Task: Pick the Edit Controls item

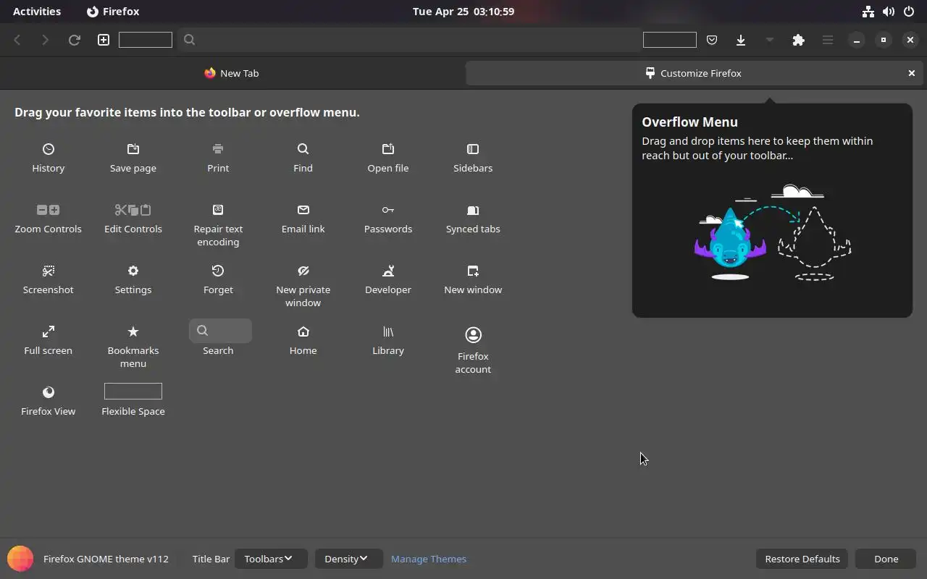Action: [x=133, y=219]
